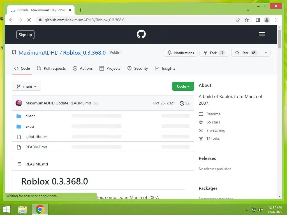Screen dimensions: 287x215
Task: Open the Chrome tab search chevron
Action: 248,10
